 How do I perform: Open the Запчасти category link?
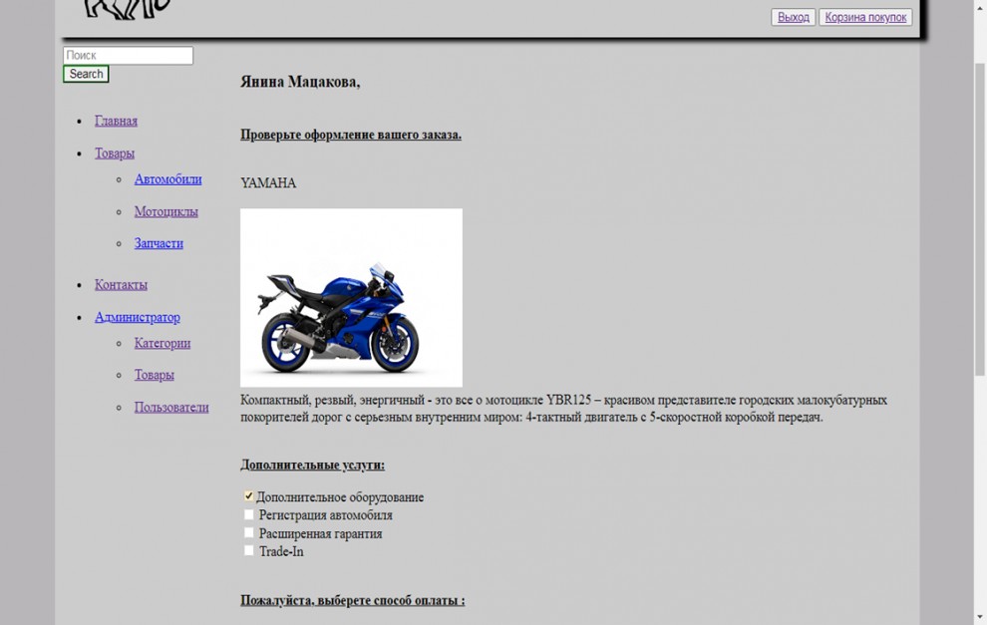click(x=159, y=243)
